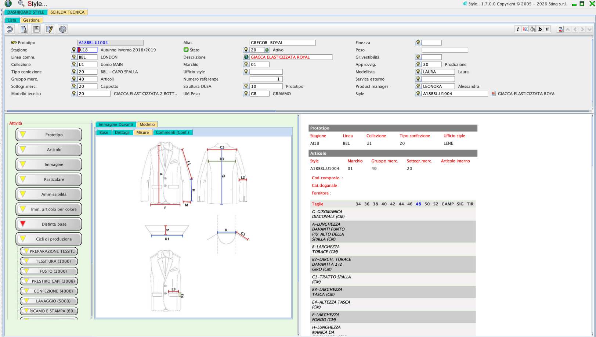Image resolution: width=596 pixels, height=337 pixels.
Task: Click the round info toolbar icon
Action: (x=63, y=29)
